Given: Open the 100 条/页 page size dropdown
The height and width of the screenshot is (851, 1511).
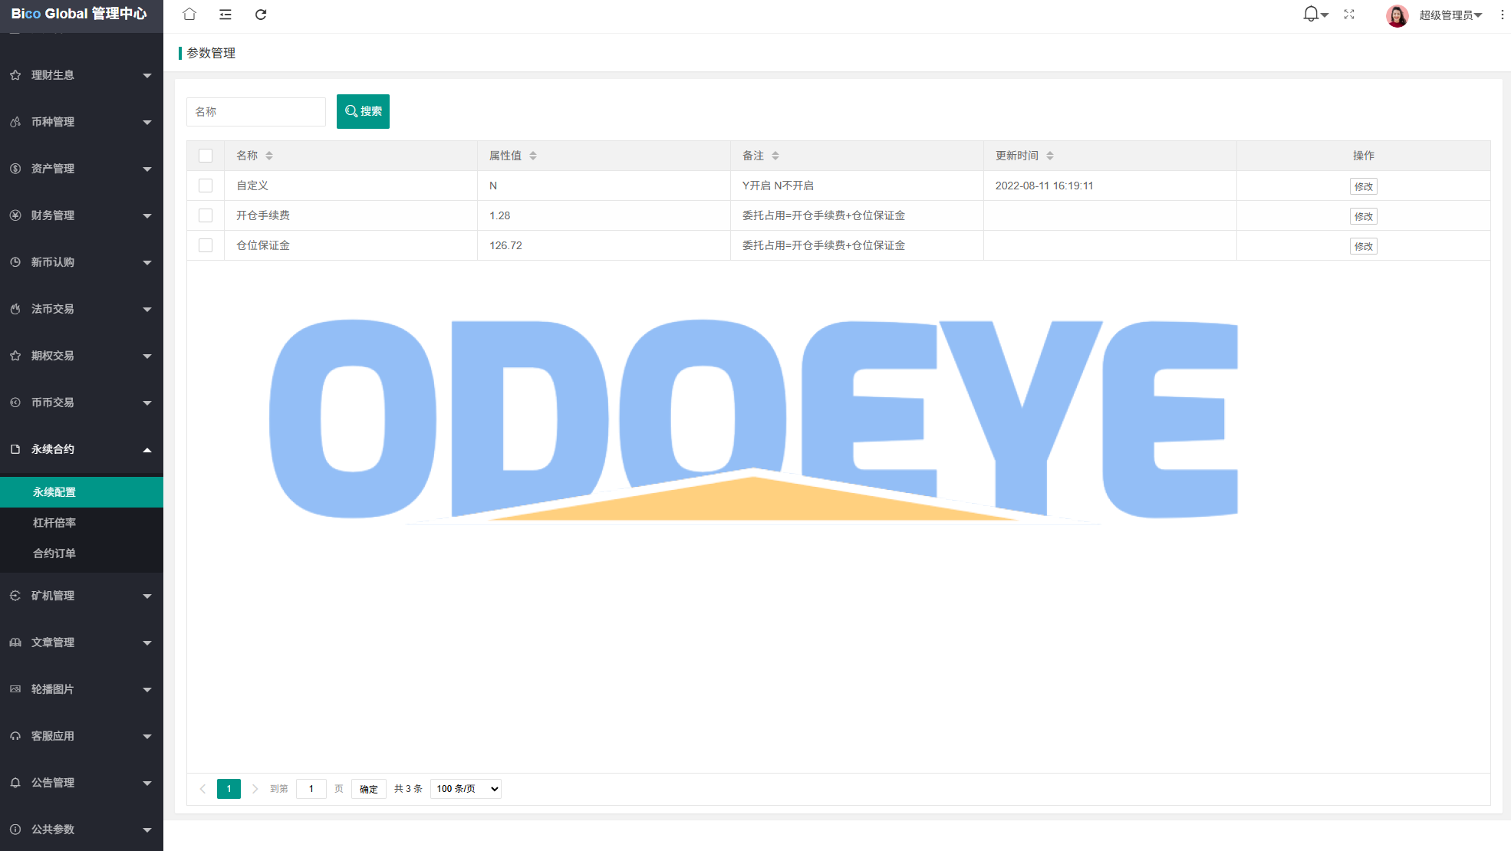Looking at the screenshot, I should pyautogui.click(x=466, y=789).
